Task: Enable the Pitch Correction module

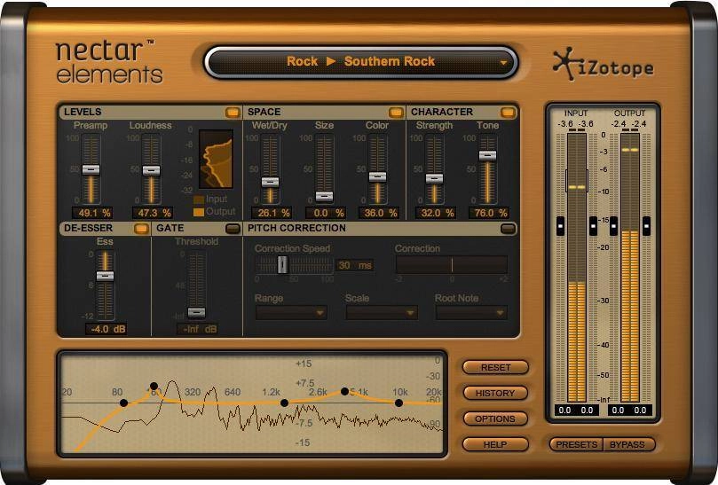Action: (508, 229)
